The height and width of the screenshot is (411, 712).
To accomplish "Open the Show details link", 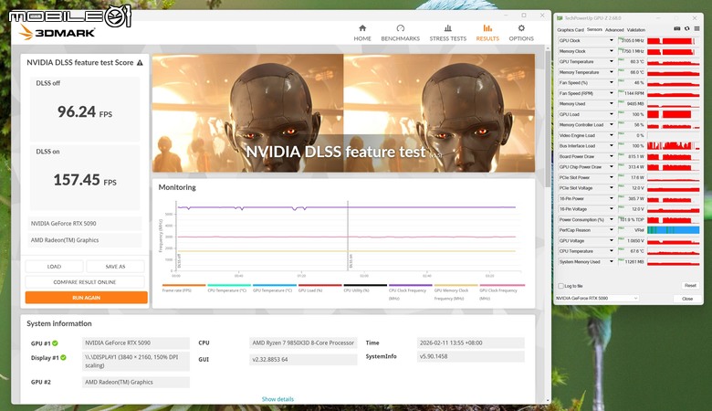I will tap(277, 399).
